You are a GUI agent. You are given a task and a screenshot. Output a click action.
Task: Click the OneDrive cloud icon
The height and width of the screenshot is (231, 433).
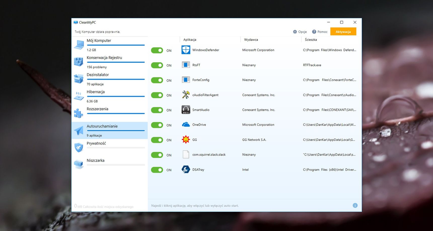186,125
